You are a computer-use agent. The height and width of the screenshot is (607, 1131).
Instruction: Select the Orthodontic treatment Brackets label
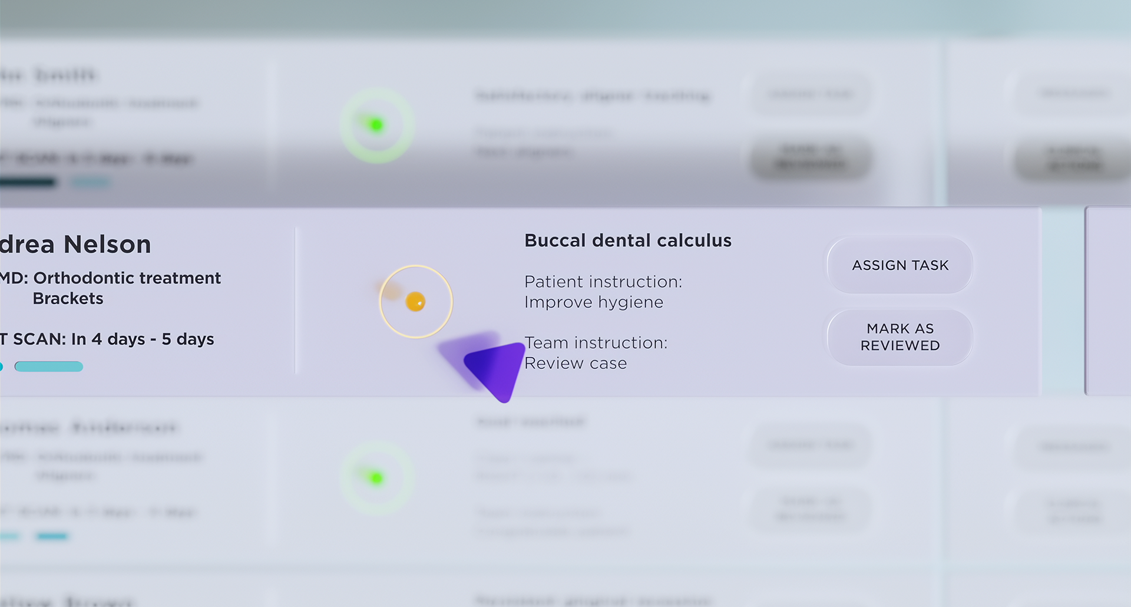click(111, 288)
